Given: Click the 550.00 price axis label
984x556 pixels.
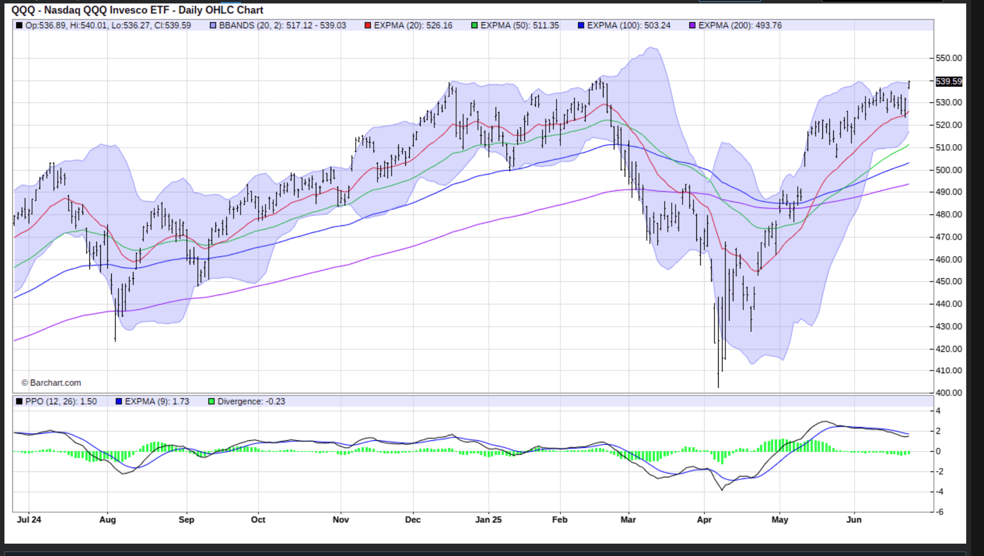Looking at the screenshot, I should click(949, 58).
